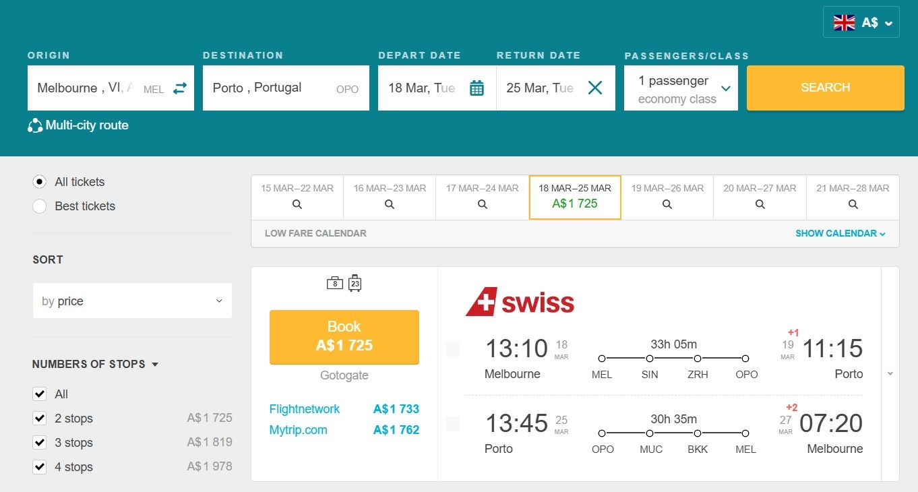Select the Best tickets radio button

40,206
